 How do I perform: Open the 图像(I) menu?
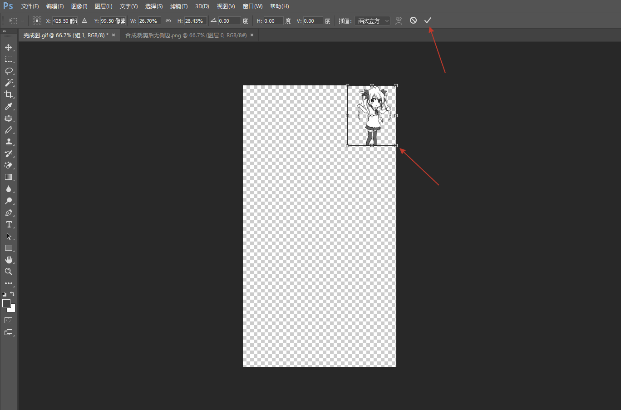coord(79,6)
